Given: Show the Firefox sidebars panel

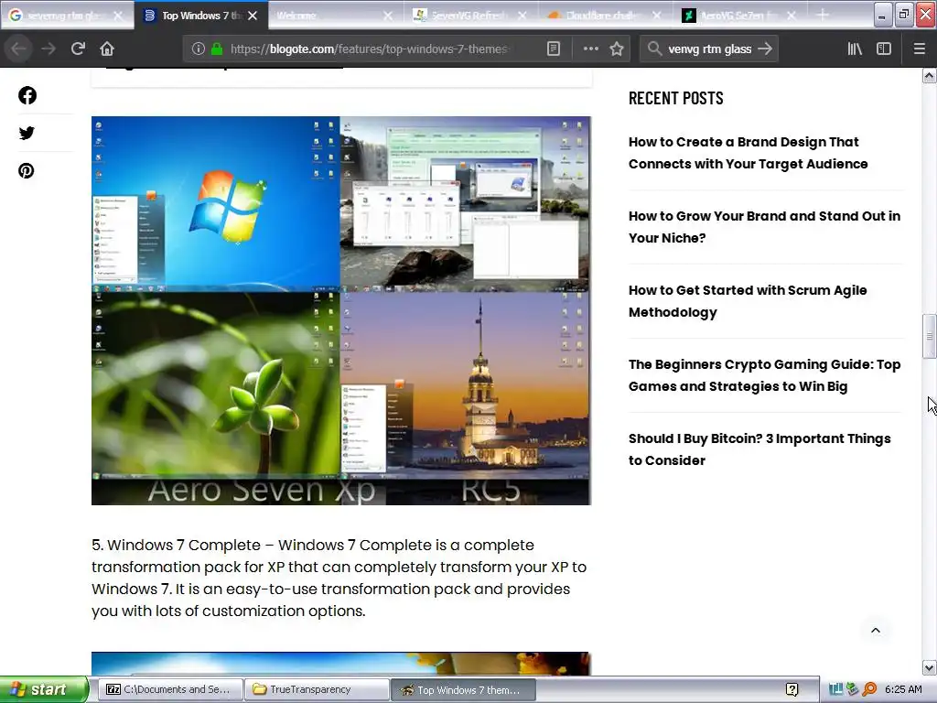Looking at the screenshot, I should pyautogui.click(x=884, y=49).
